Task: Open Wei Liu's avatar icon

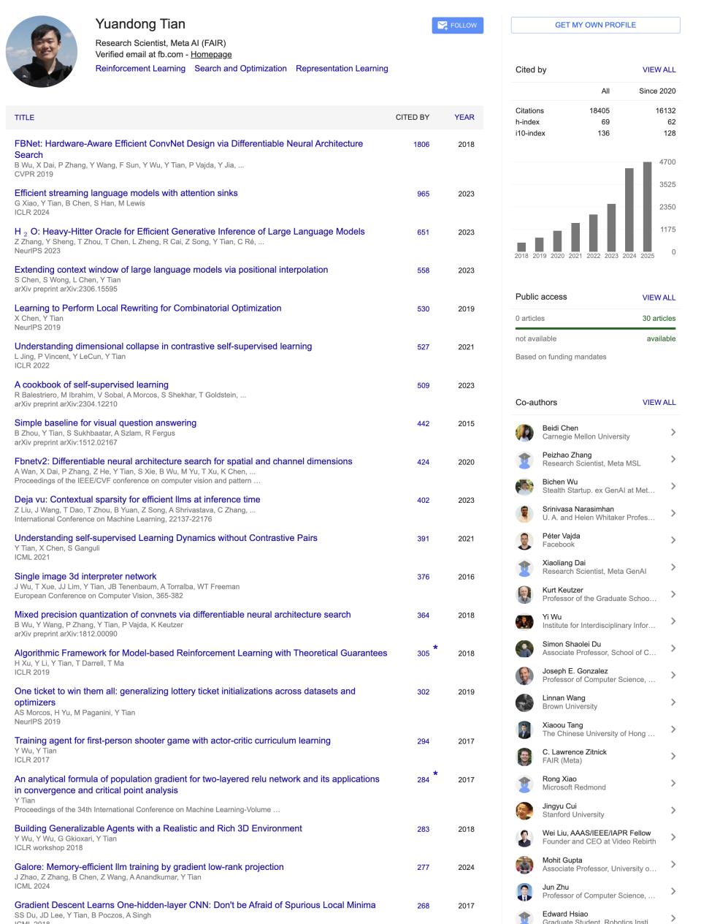Action: pos(524,838)
